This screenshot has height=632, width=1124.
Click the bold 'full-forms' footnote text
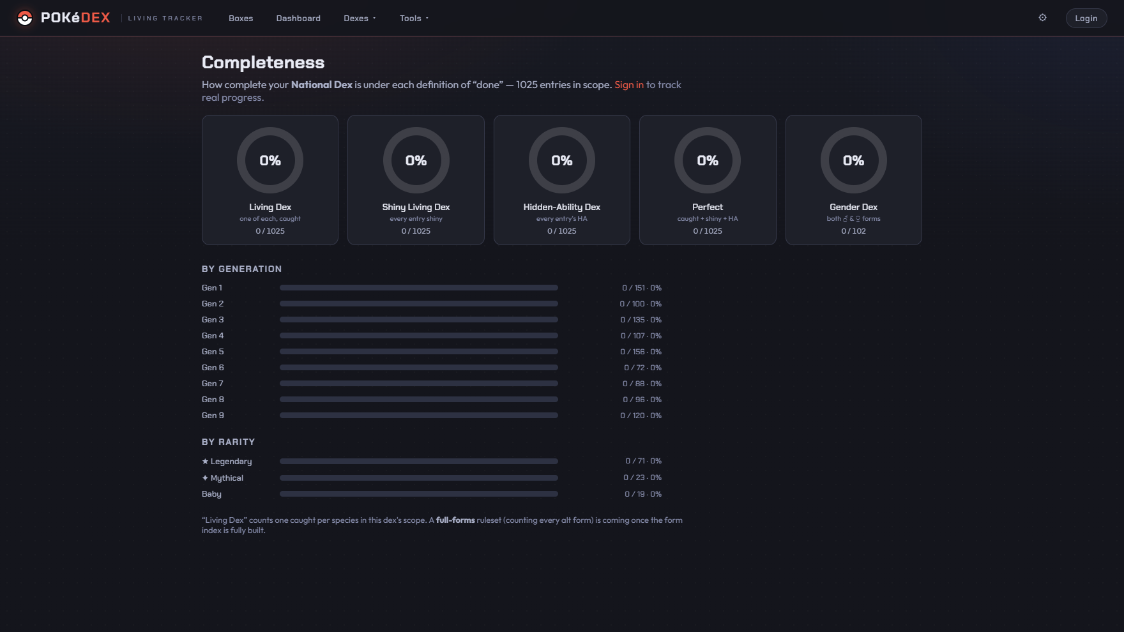point(455,520)
